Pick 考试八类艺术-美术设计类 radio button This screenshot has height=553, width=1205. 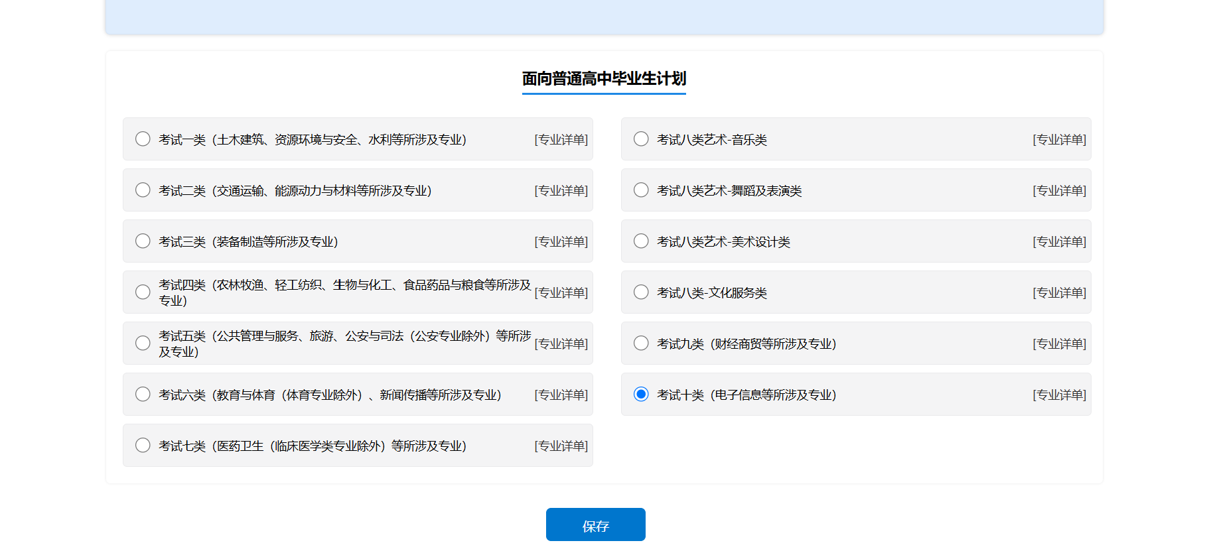pyautogui.click(x=641, y=241)
